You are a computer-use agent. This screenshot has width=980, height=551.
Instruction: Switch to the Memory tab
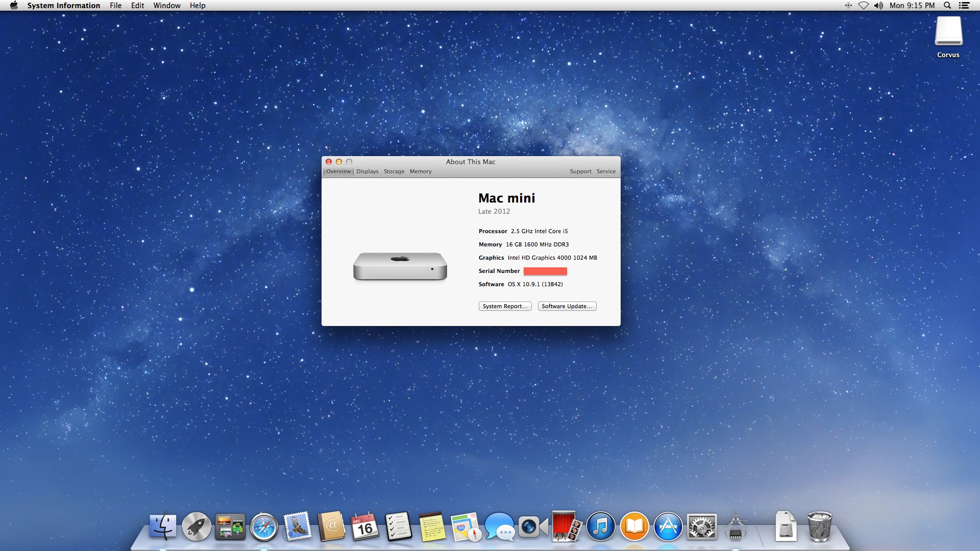(x=421, y=171)
